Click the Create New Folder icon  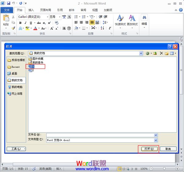click(167, 54)
